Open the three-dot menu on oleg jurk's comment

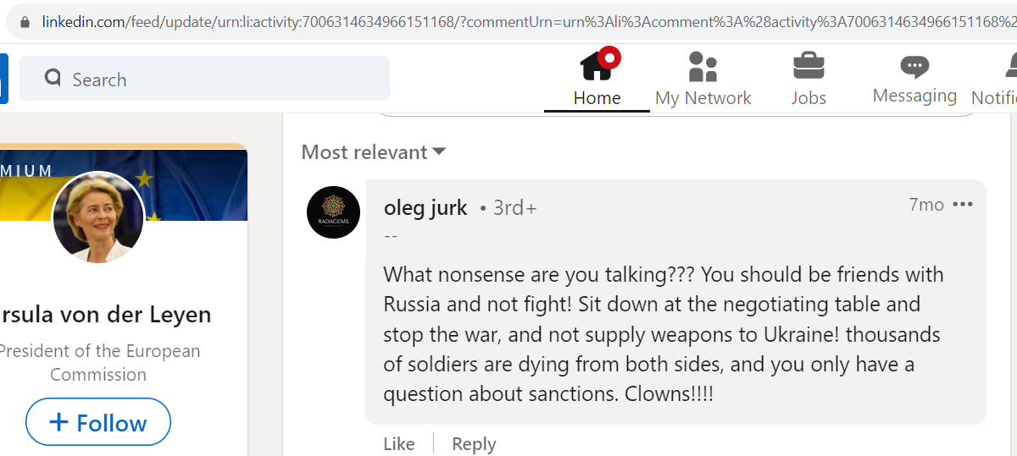pos(963,205)
